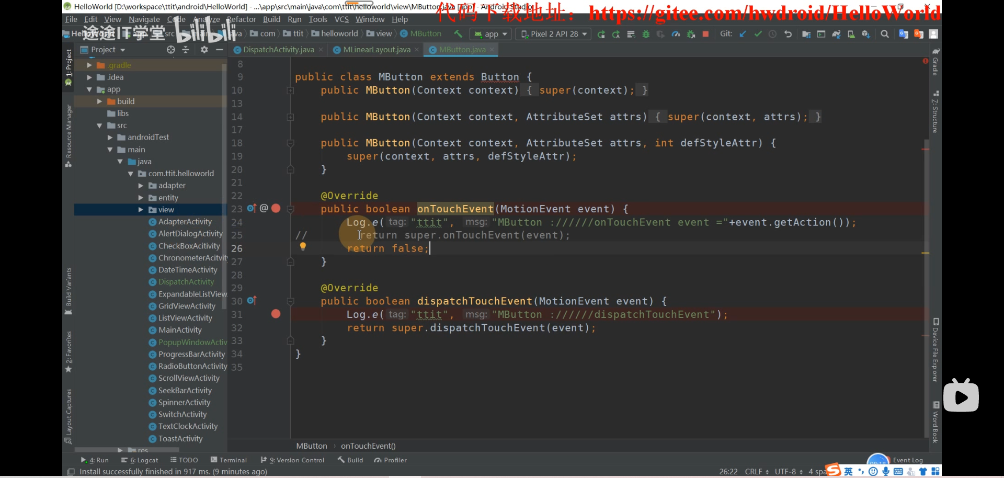The width and height of the screenshot is (1004, 478).
Task: Click the Profile app gauge icon
Action: pyautogui.click(x=676, y=34)
